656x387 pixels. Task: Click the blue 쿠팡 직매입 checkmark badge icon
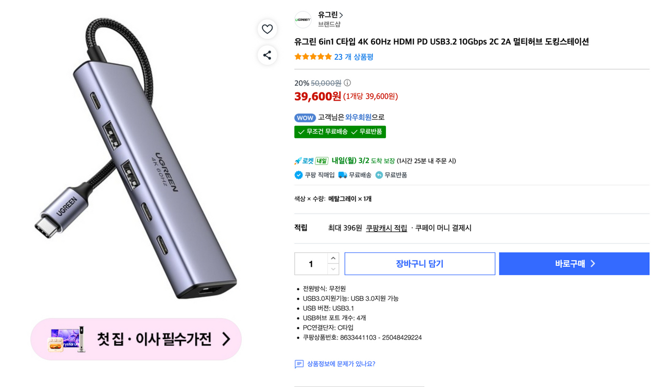[x=298, y=175]
